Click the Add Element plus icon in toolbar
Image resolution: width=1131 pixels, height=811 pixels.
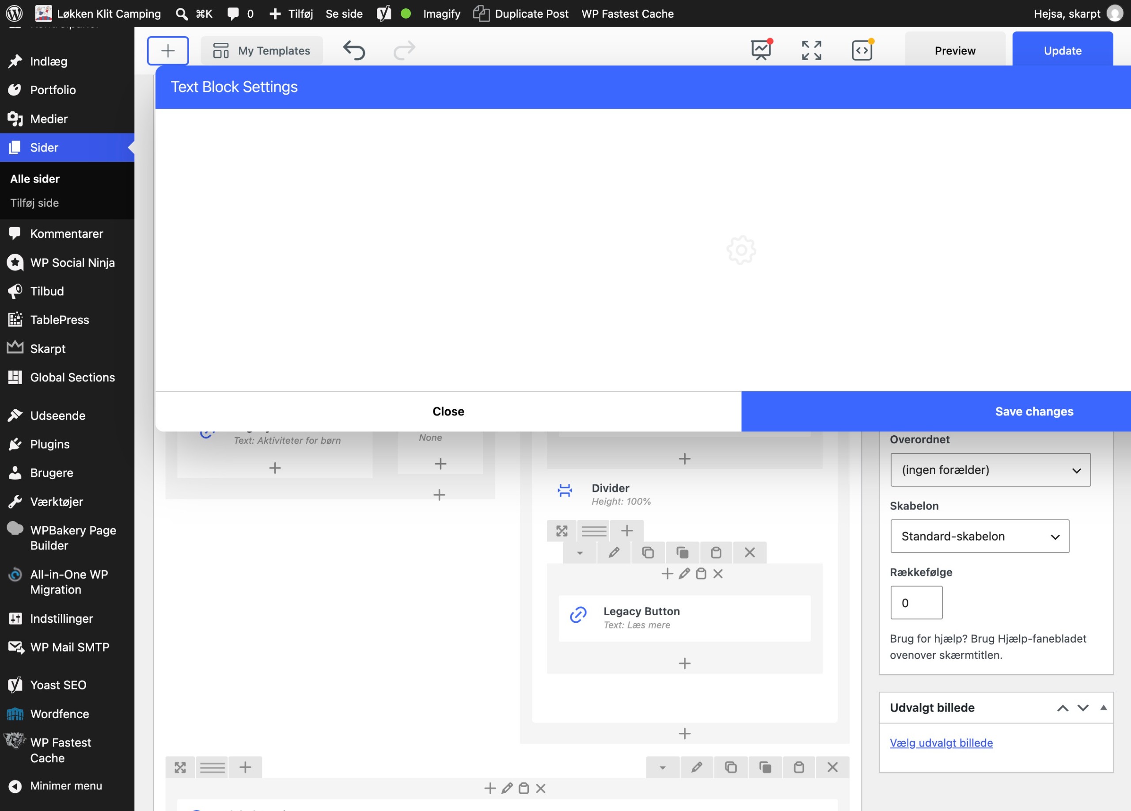point(167,50)
